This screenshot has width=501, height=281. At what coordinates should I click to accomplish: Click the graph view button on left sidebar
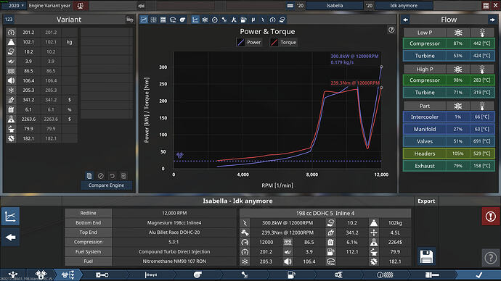click(10, 217)
